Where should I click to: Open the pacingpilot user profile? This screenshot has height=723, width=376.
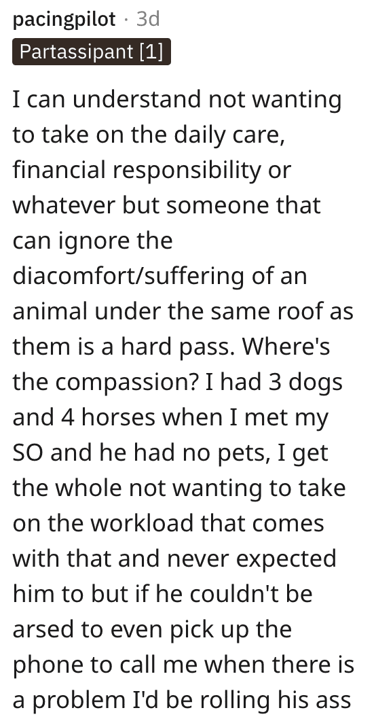[64, 19]
